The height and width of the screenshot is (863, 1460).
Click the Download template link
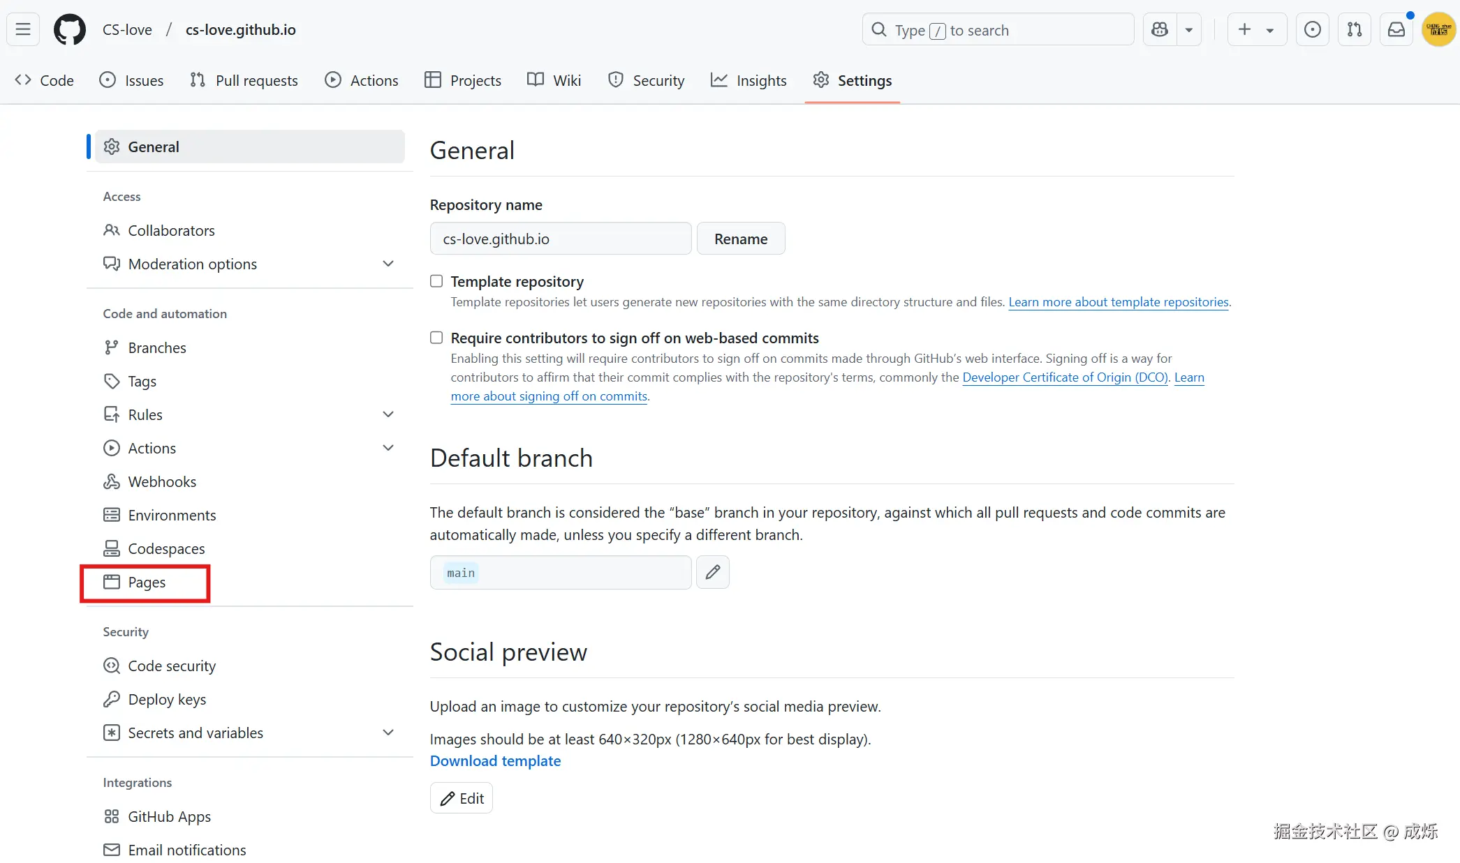click(495, 760)
